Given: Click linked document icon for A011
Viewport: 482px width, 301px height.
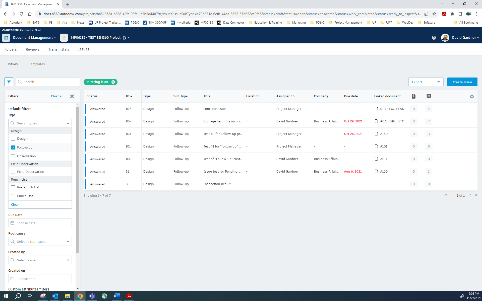Looking at the screenshot, I should click(376, 159).
